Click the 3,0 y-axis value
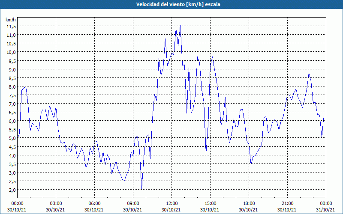 point(12,172)
